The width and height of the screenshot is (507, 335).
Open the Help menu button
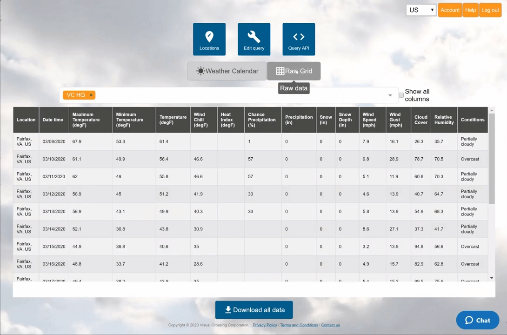pyautogui.click(x=470, y=10)
